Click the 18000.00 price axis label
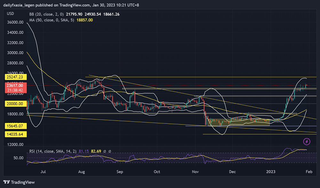Screen dimensions: 320x188 (15, 114)
